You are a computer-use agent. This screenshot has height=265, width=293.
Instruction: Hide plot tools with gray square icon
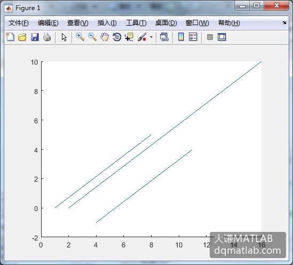click(x=210, y=37)
